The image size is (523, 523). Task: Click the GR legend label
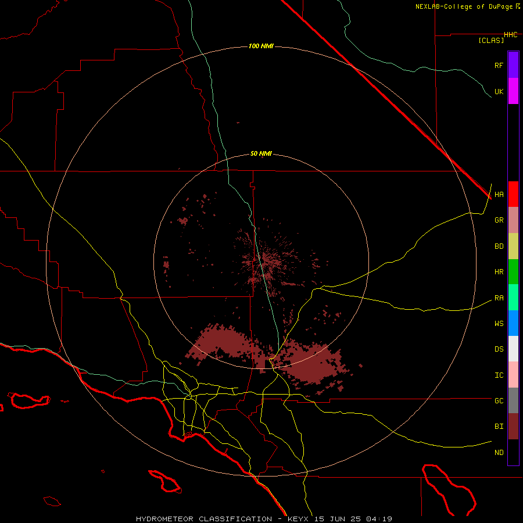click(499, 220)
